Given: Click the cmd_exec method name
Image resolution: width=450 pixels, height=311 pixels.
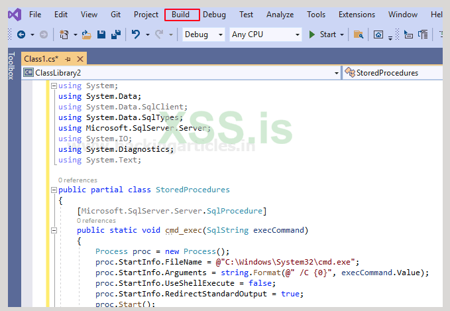Looking at the screenshot, I should pos(184,230).
